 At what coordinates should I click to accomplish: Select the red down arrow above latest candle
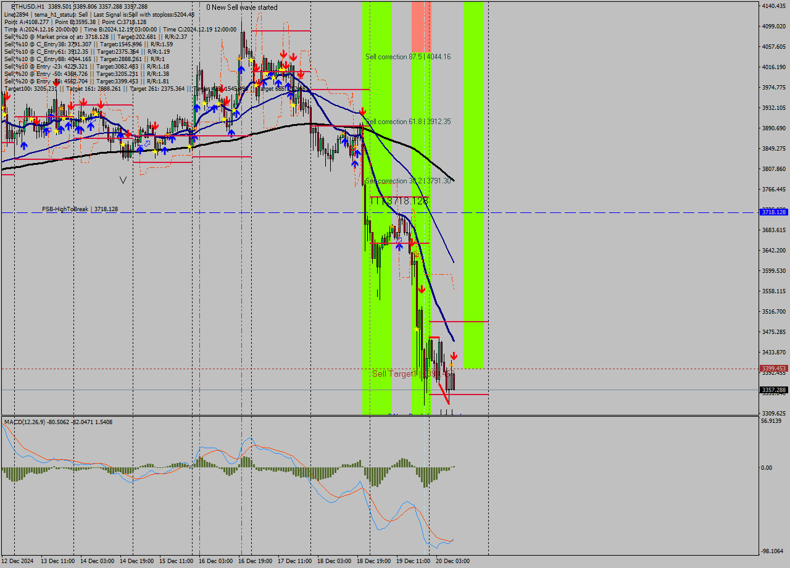coord(454,356)
